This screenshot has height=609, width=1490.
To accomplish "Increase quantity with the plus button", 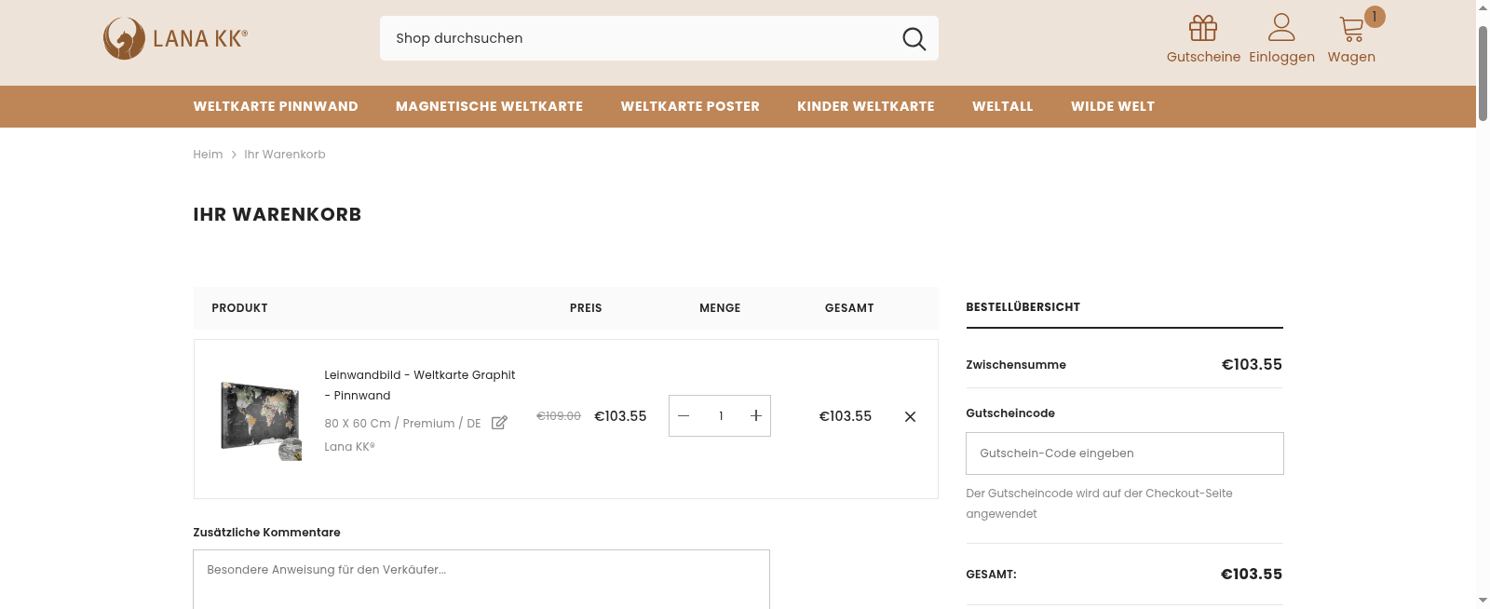I will (755, 416).
